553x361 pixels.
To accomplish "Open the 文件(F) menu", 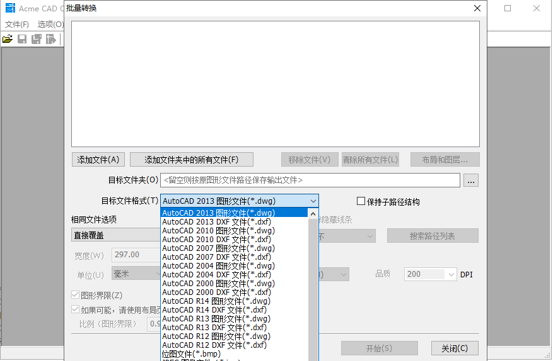I will [17, 25].
